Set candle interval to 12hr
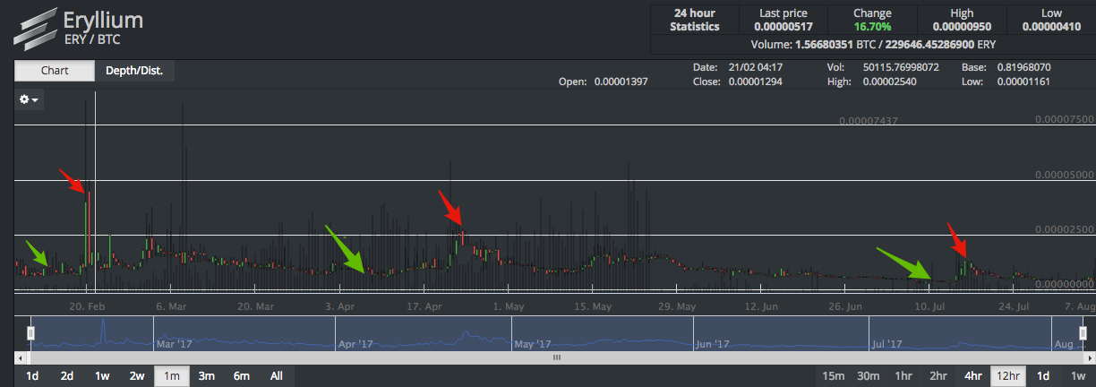The width and height of the screenshot is (1096, 387). [x=1008, y=376]
